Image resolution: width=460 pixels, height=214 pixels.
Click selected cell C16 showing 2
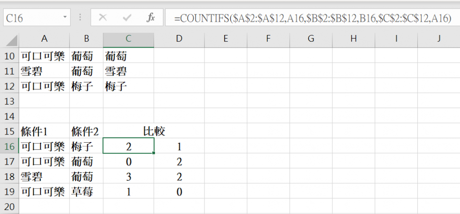[128, 146]
